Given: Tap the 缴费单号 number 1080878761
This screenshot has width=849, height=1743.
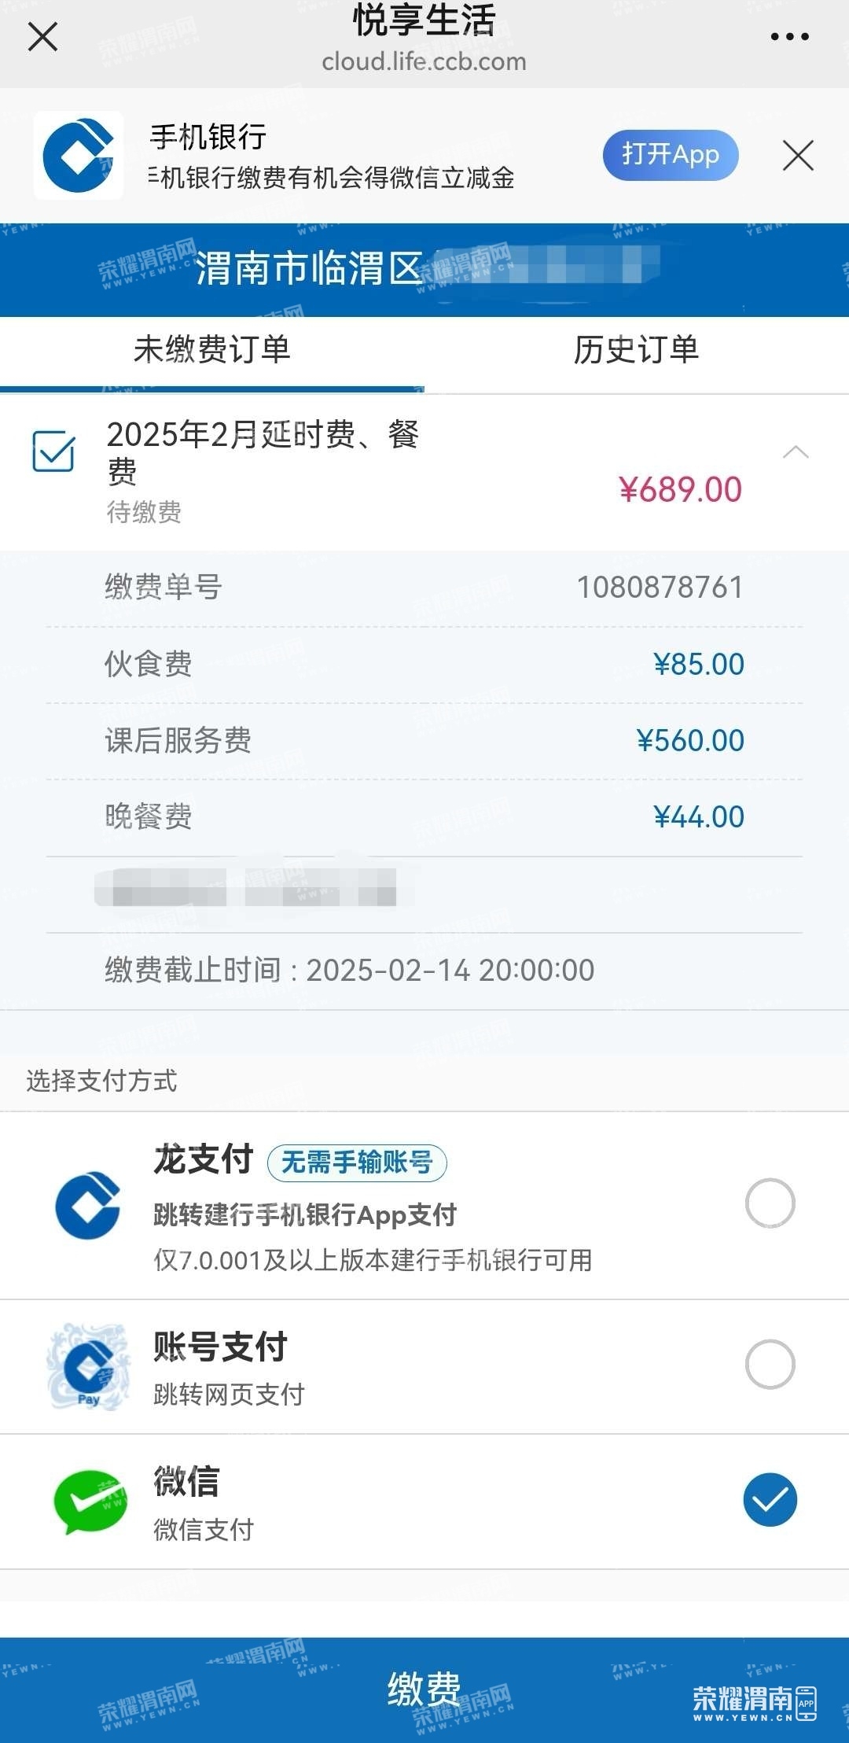Looking at the screenshot, I should coord(660,587).
